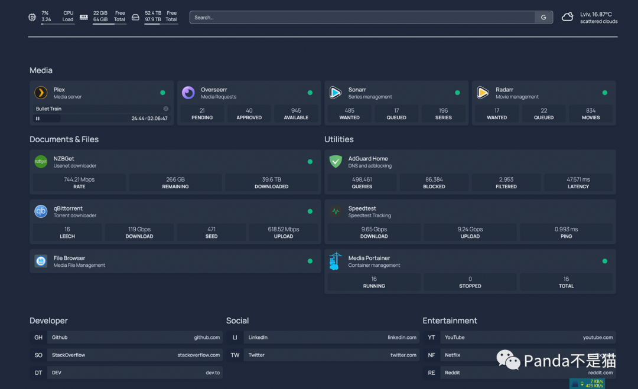Click qBittorrent 471 SEED stat

tap(211, 233)
